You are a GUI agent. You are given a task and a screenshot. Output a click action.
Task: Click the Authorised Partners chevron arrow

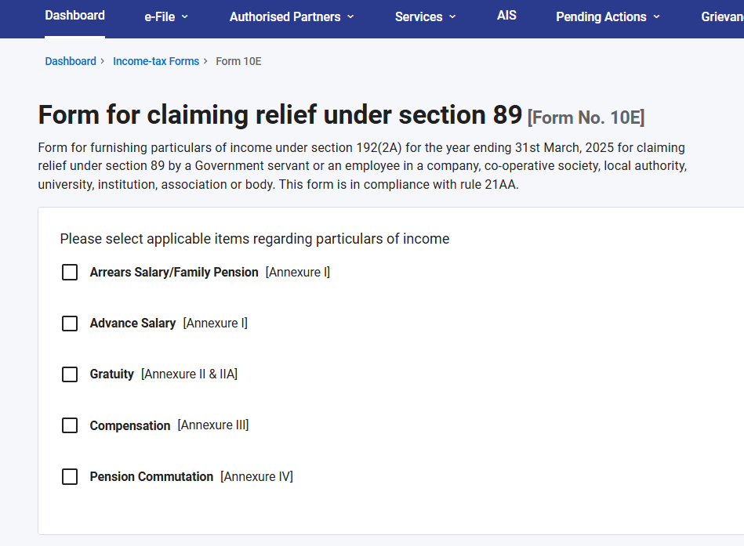350,16
